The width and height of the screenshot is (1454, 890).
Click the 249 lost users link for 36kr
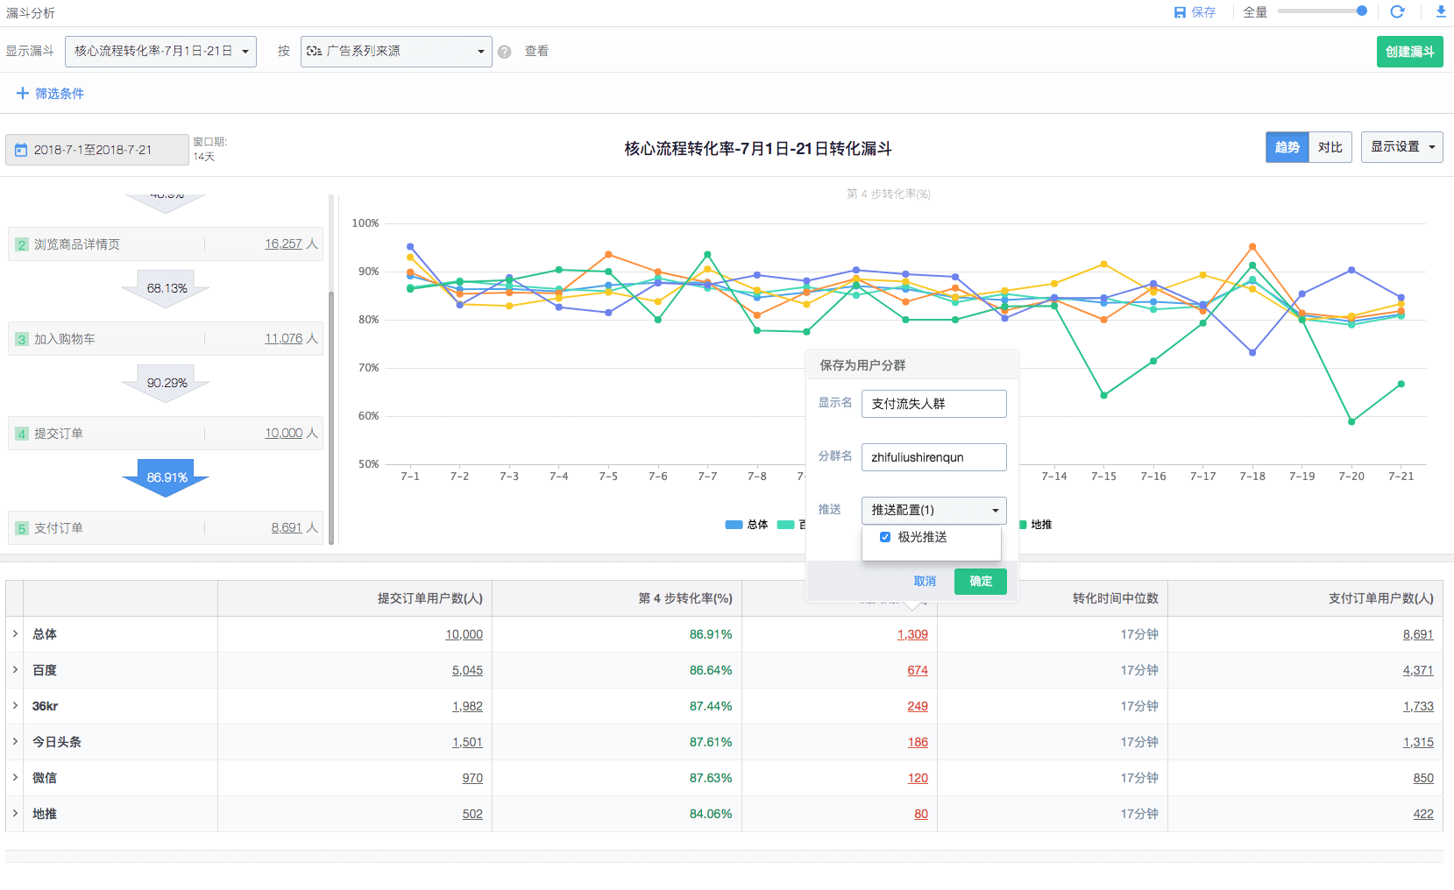(918, 706)
